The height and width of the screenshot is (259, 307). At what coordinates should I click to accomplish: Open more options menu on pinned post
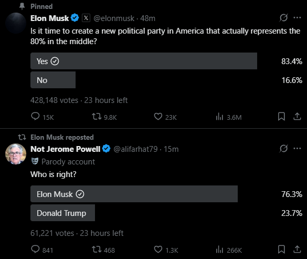297,18
